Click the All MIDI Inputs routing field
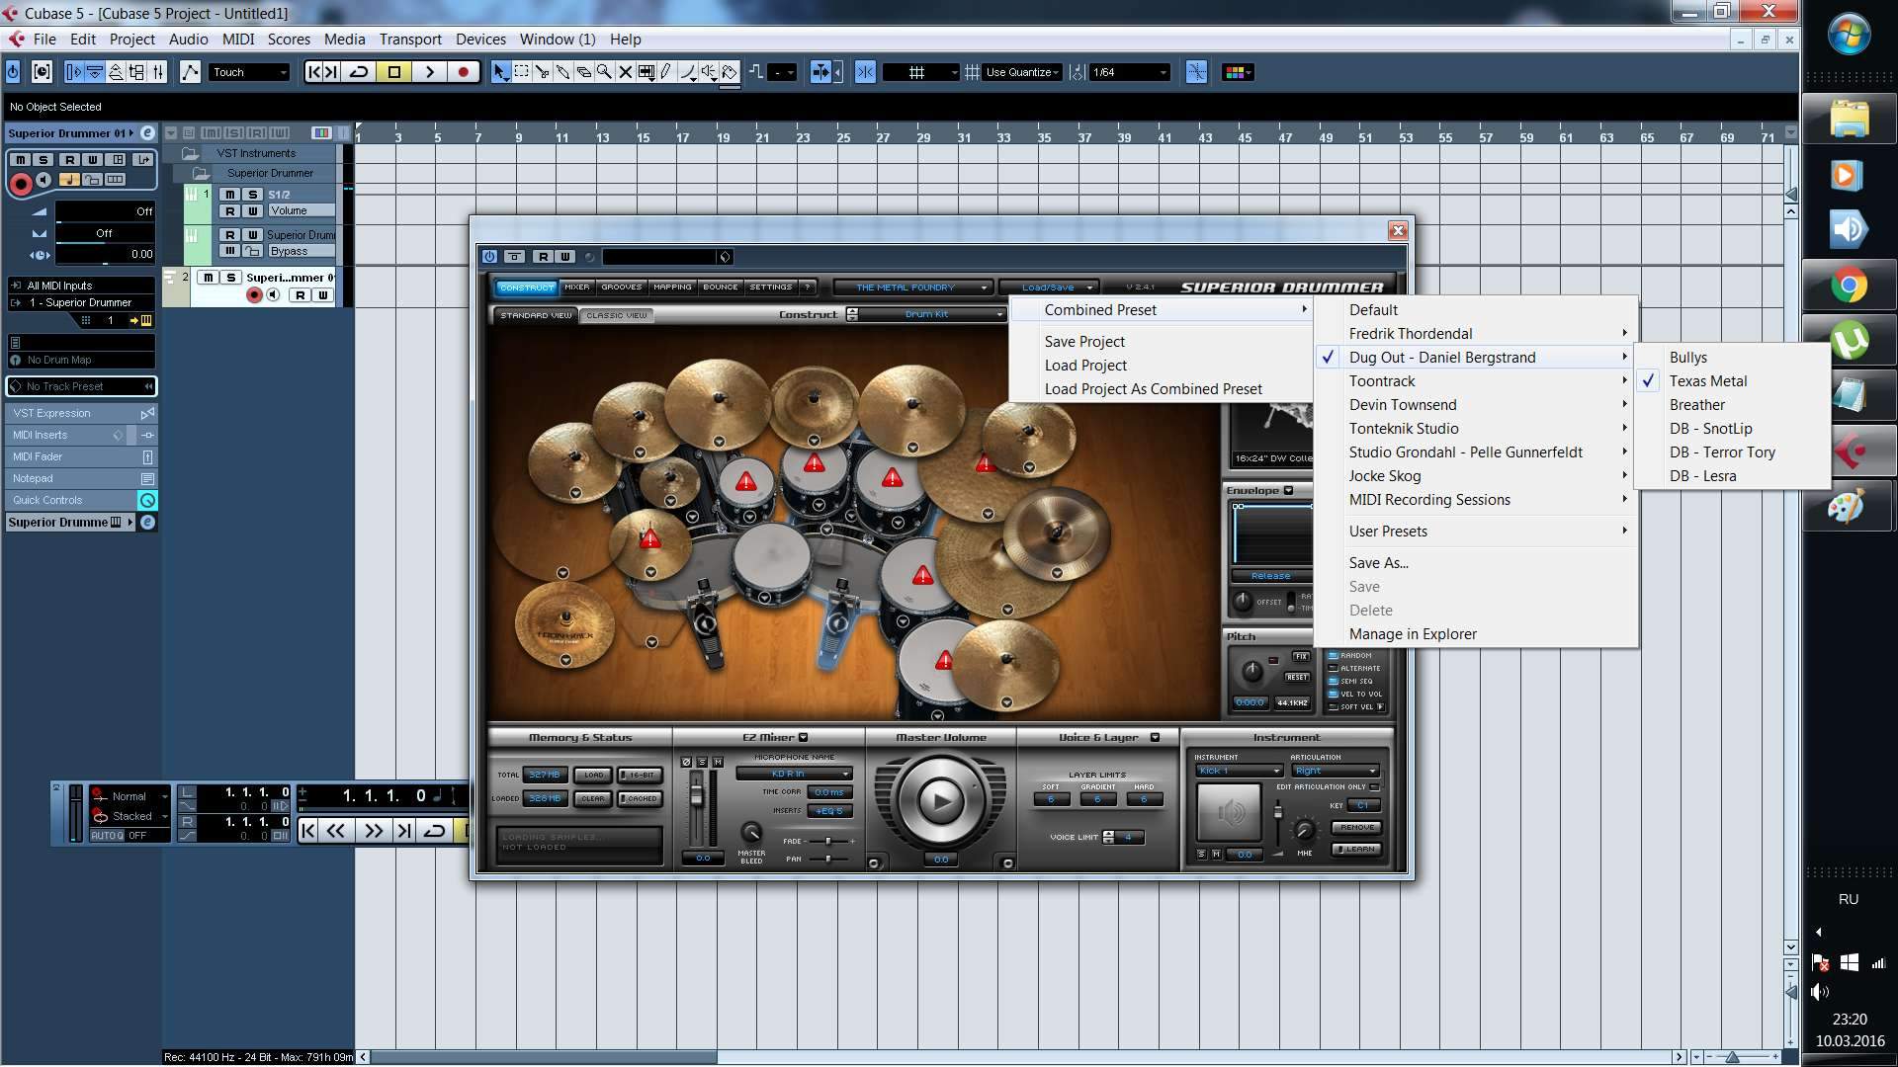1898x1067 pixels. [81, 286]
